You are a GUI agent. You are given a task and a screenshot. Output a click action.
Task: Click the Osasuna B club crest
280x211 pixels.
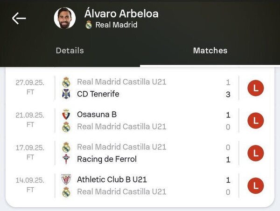coord(66,115)
